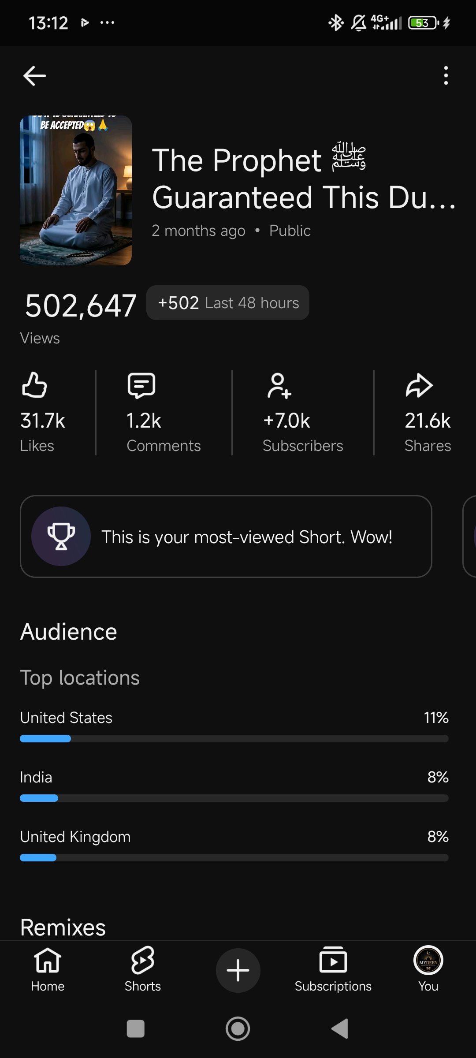The image size is (476, 1058).
Task: Tap the Android recent apps square
Action: click(136, 1029)
